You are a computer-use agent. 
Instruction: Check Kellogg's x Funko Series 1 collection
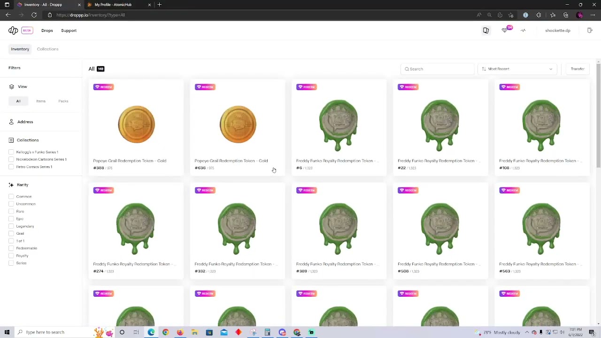click(11, 152)
